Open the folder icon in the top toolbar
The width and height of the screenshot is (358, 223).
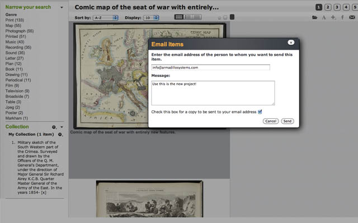click(x=314, y=17)
